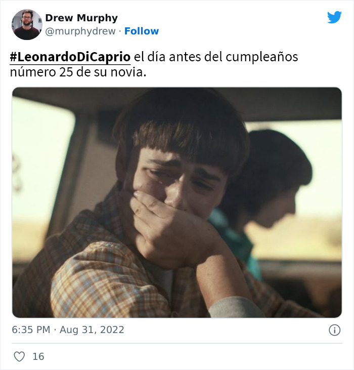354x370 pixels.
Task: Like the tweet with the heart icon
Action: click(x=19, y=356)
